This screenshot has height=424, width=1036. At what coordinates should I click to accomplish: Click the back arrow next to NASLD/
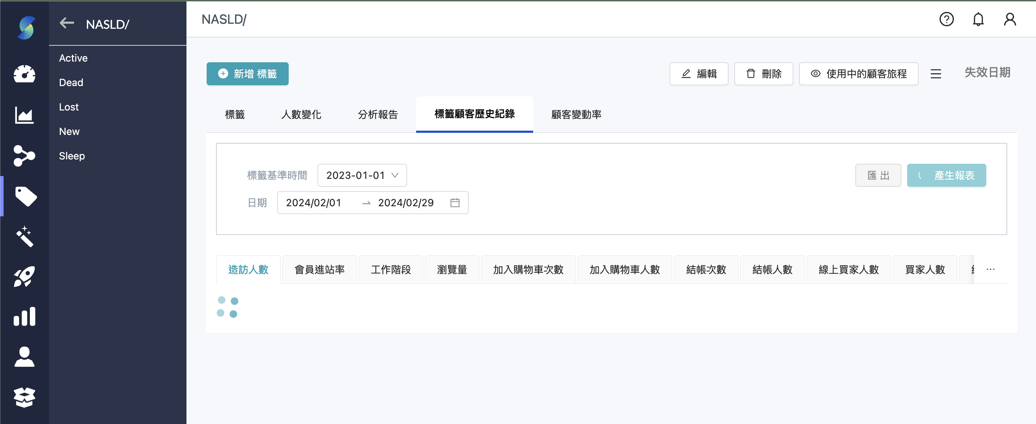66,23
